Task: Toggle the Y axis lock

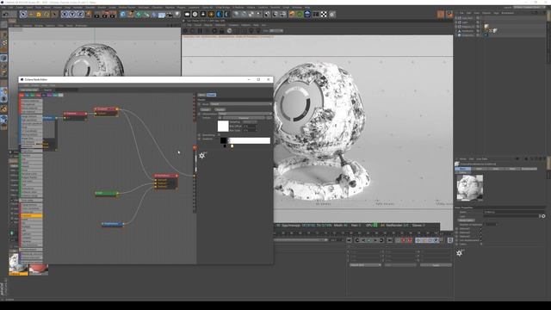Action: (72, 15)
